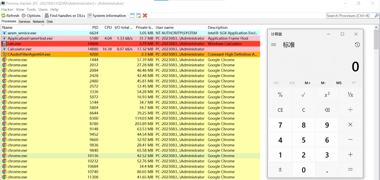Image resolution: width=380 pixels, height=180 pixels.
Task: Open Calculator history panel
Action: 357,45
